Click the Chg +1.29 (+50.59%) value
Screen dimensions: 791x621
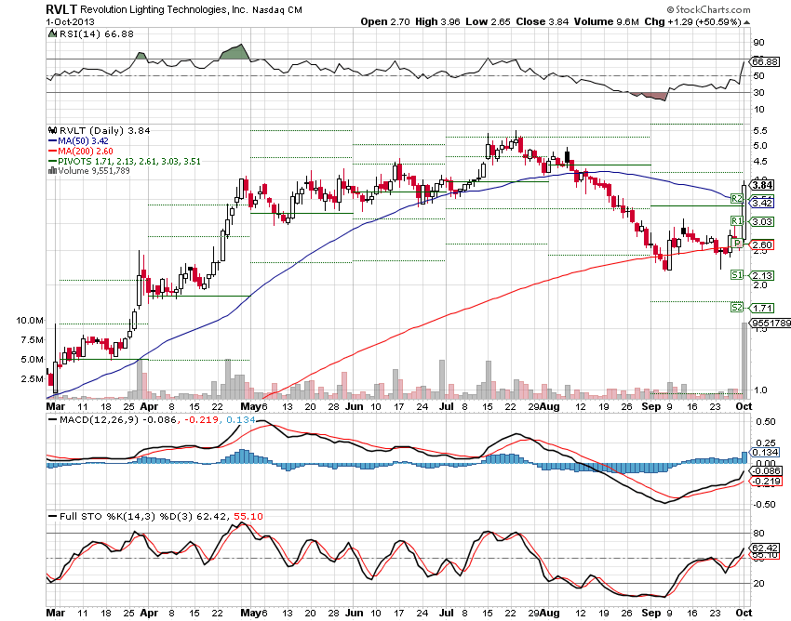point(692,21)
